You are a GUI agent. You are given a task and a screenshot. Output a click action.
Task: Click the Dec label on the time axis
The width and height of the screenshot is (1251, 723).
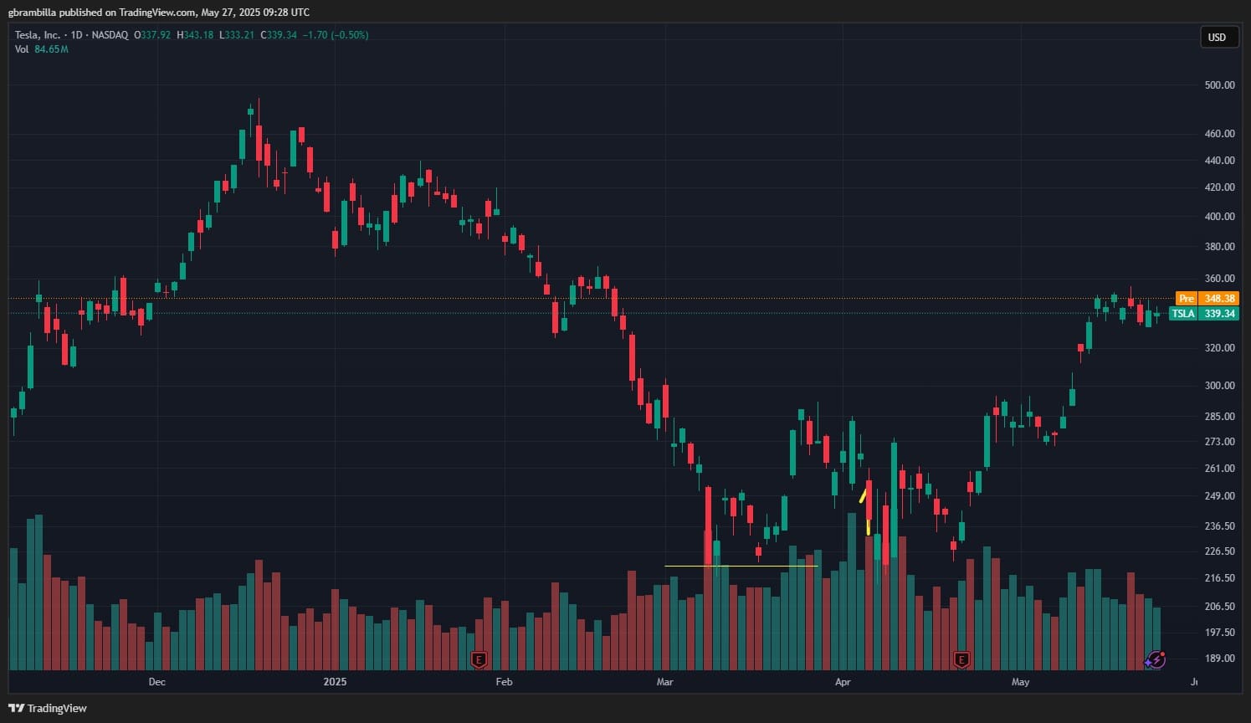point(156,682)
